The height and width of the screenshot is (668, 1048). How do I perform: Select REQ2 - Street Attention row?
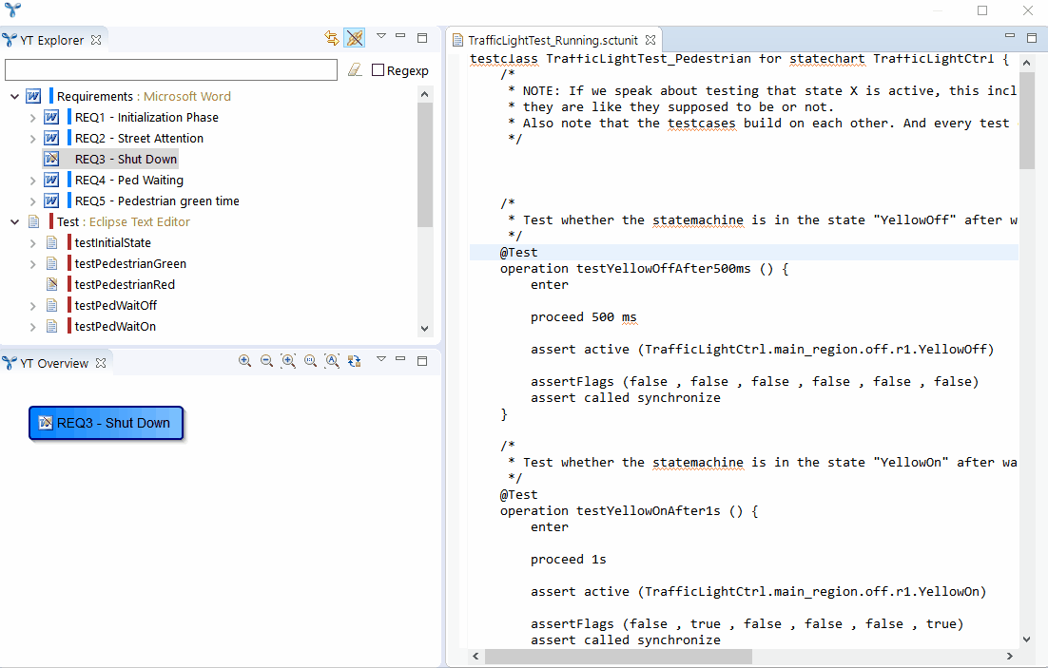tap(139, 139)
